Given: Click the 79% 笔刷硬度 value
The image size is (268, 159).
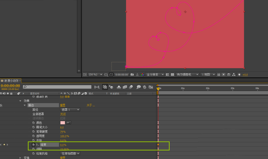Looking at the screenshot, I should (63, 132).
